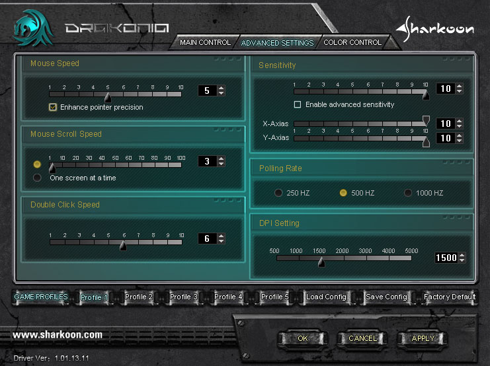This screenshot has width=490, height=366.
Task: Confirm with OK button
Action: tap(302, 338)
